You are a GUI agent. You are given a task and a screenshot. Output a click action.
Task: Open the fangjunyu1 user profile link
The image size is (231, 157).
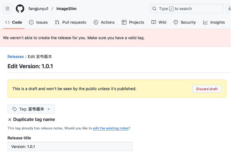(39, 9)
